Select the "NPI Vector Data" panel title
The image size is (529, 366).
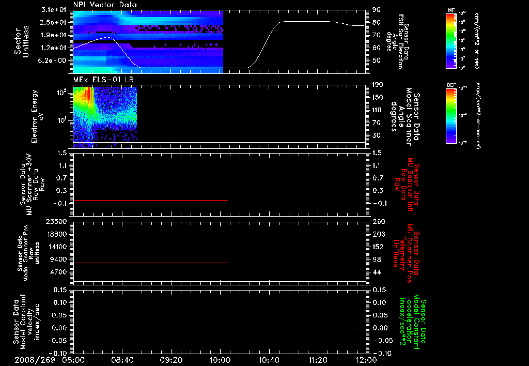105,5
